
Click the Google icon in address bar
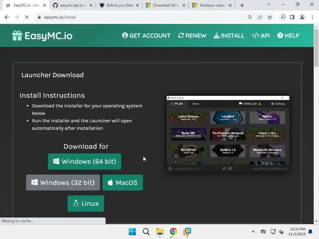(x=250, y=17)
